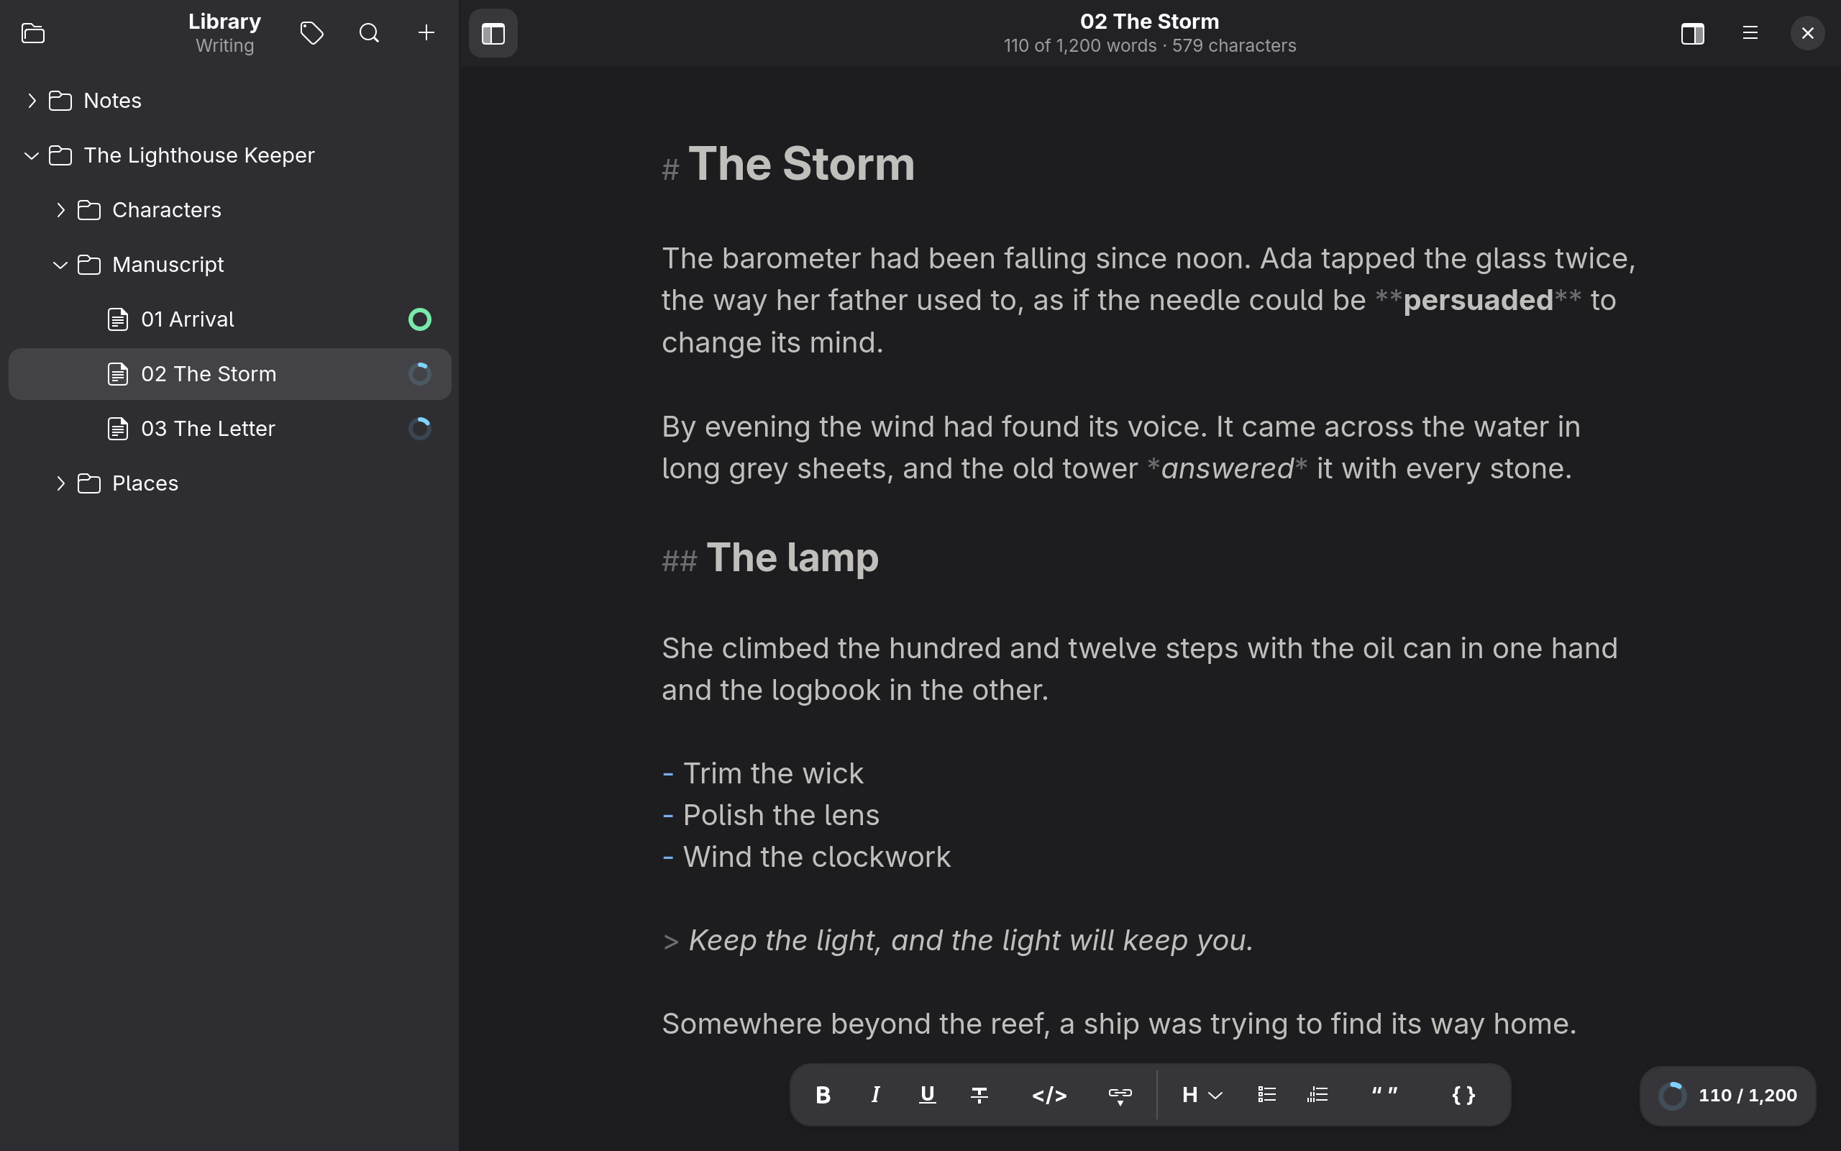
Task: Expand the Notes folder
Action: coord(31,101)
